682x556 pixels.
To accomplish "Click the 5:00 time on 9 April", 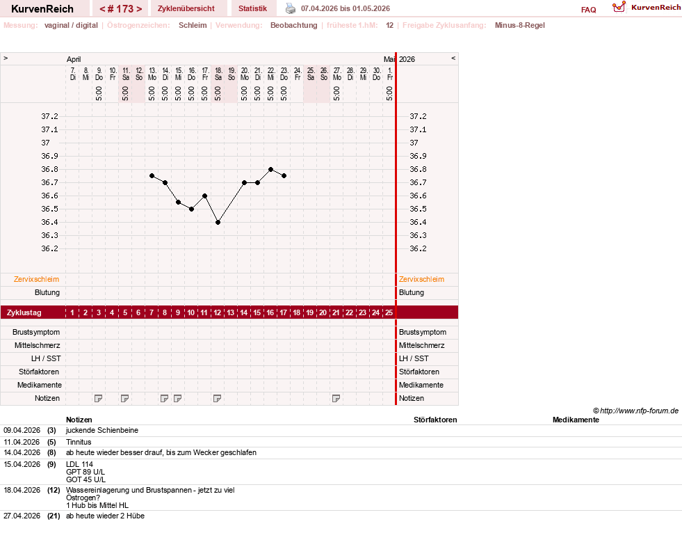I will click(x=99, y=93).
